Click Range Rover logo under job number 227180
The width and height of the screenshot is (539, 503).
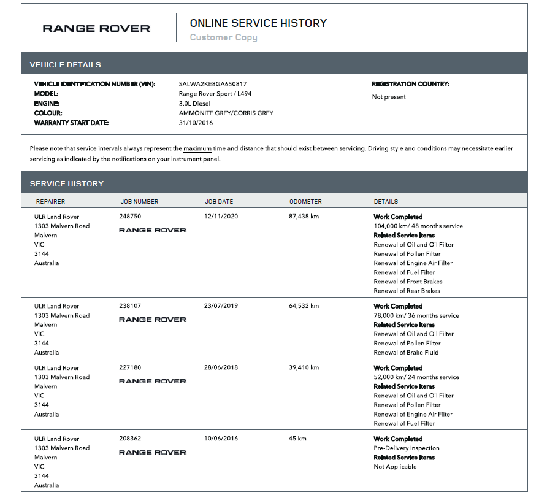[152, 382]
